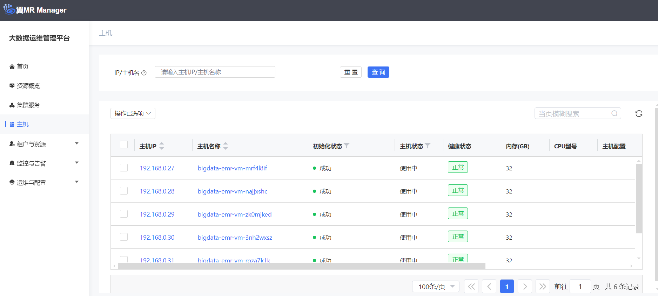
Task: Sort by 主机名称 column arrows
Action: coord(226,146)
